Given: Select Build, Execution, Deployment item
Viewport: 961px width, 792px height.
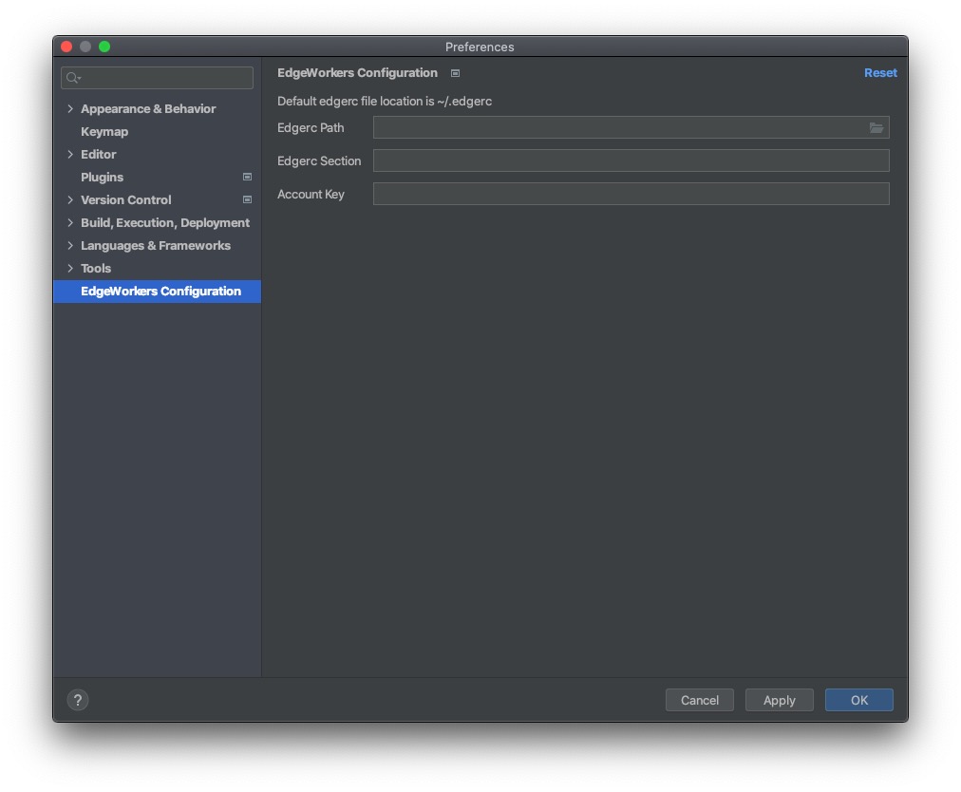Looking at the screenshot, I should [x=165, y=222].
